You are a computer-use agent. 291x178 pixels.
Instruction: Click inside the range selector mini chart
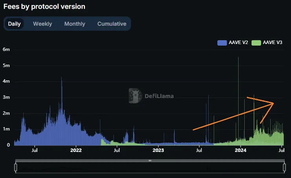tap(150, 167)
